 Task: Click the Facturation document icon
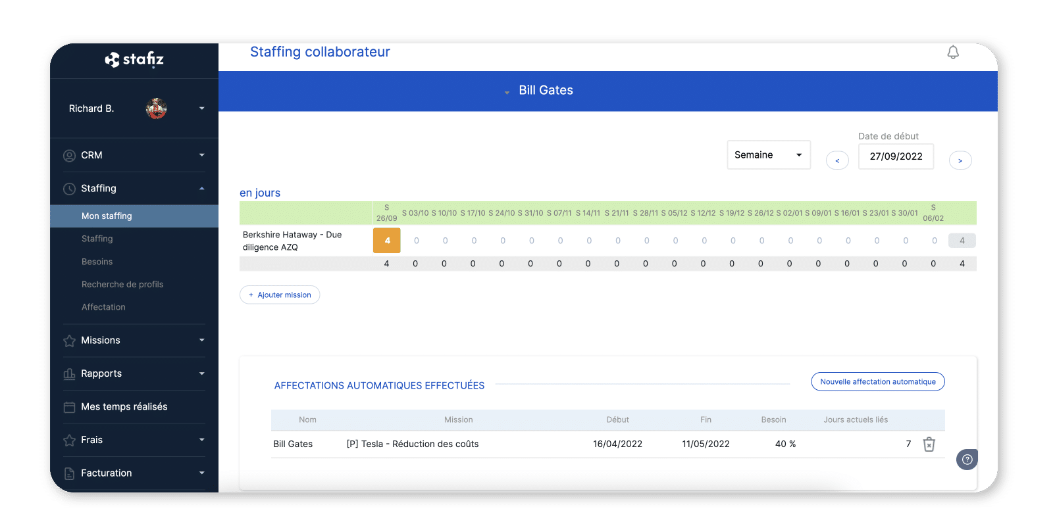coord(69,473)
